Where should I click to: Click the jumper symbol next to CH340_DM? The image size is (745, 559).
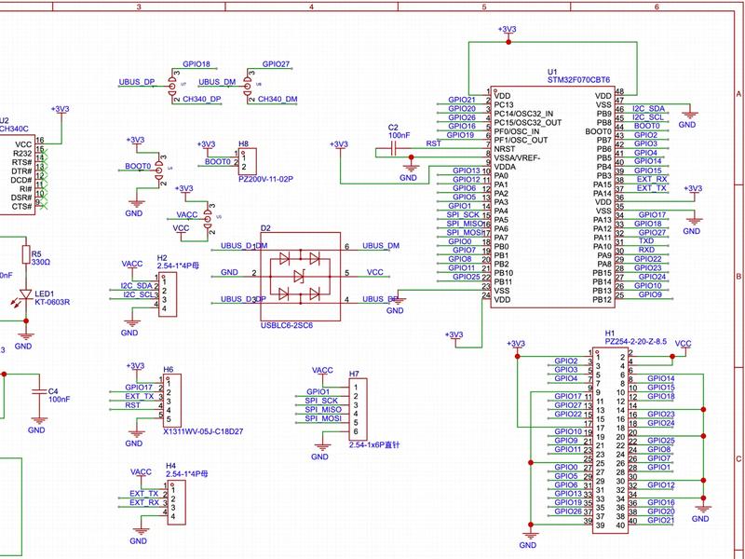tap(248, 86)
